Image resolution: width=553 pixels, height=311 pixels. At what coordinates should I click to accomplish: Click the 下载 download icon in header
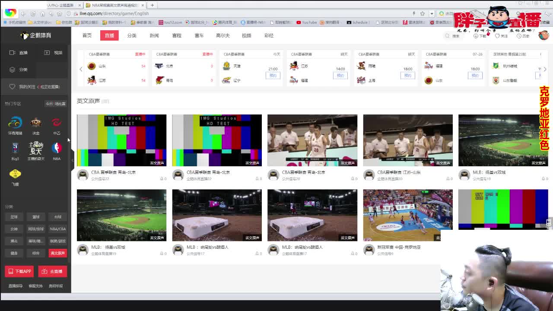pyautogui.click(x=476, y=36)
